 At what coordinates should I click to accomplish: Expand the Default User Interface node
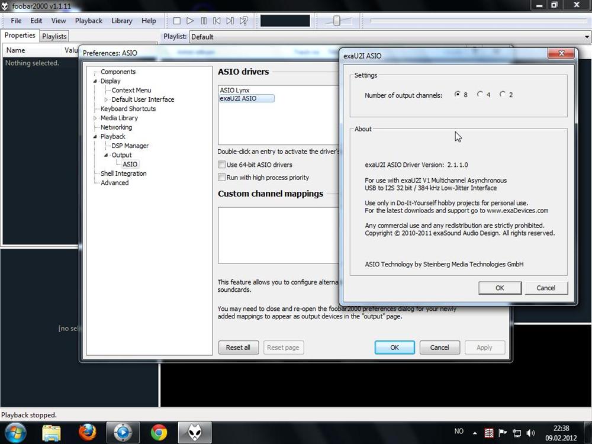click(x=106, y=99)
